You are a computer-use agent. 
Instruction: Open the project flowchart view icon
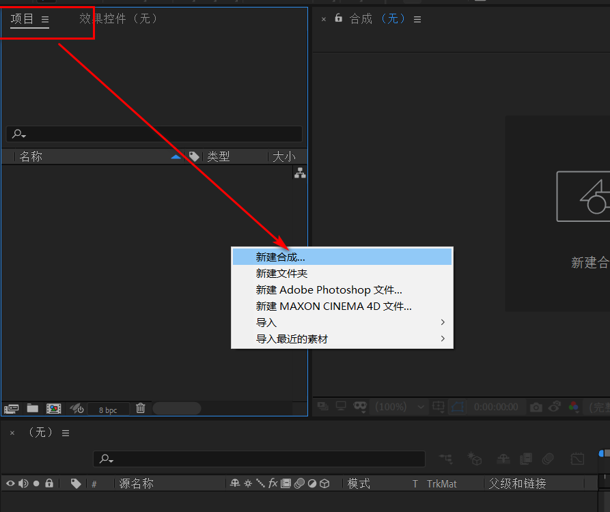click(300, 173)
